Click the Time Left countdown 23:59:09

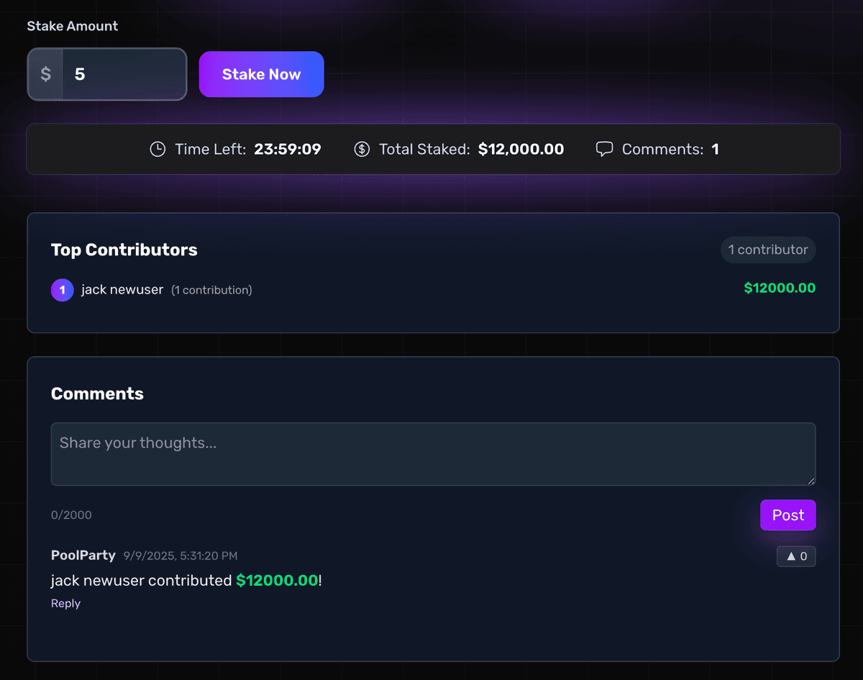point(288,149)
